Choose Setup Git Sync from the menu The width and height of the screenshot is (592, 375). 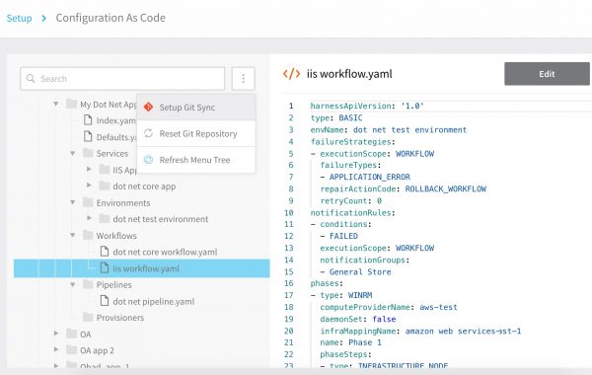click(196, 108)
